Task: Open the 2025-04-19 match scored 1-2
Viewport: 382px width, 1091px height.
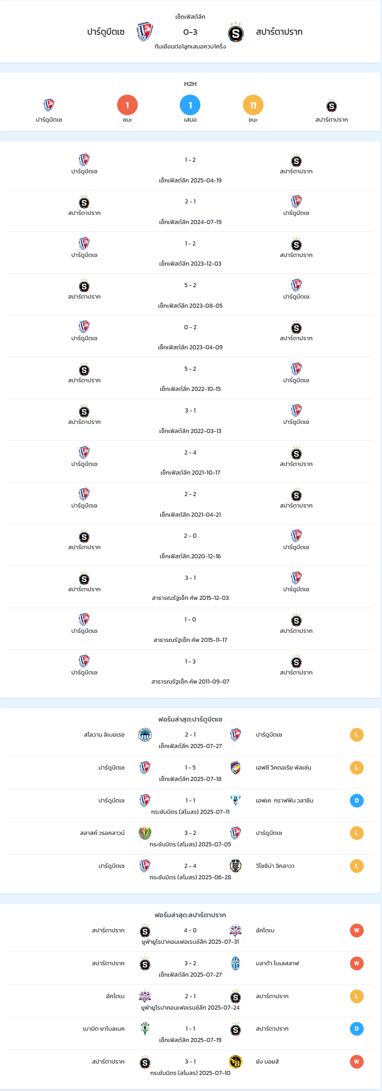Action: pos(190,169)
